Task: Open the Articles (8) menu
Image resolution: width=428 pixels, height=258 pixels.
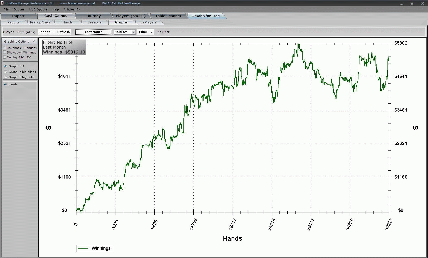Action: 72,9
